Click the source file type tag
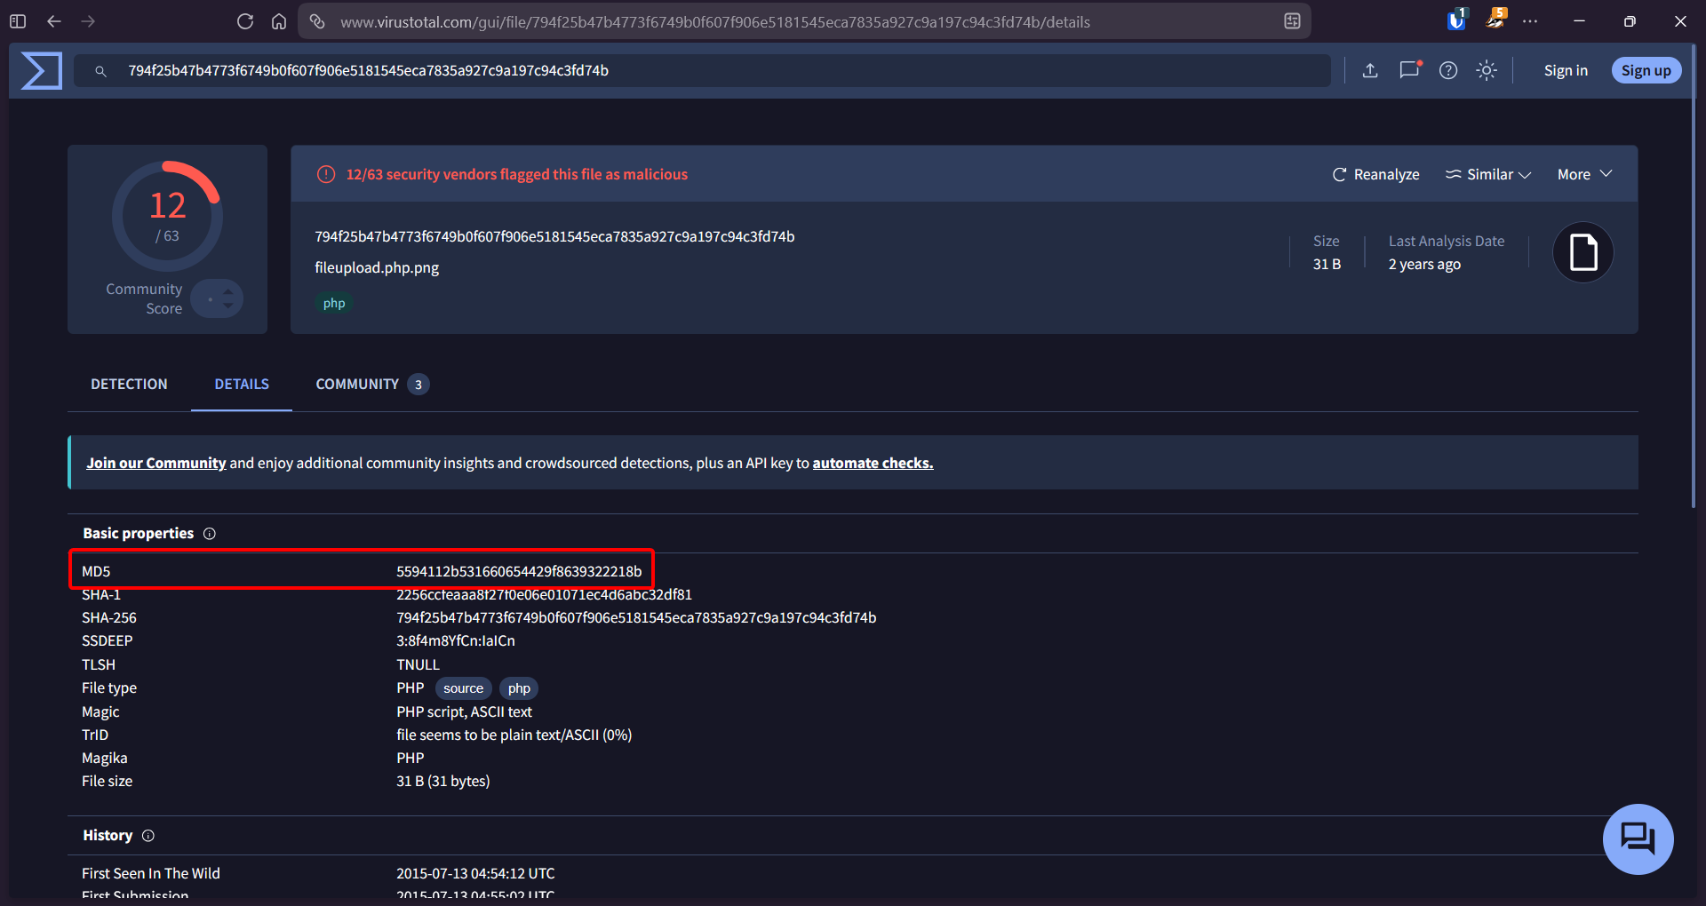Viewport: 1706px width, 906px height. pos(463,688)
